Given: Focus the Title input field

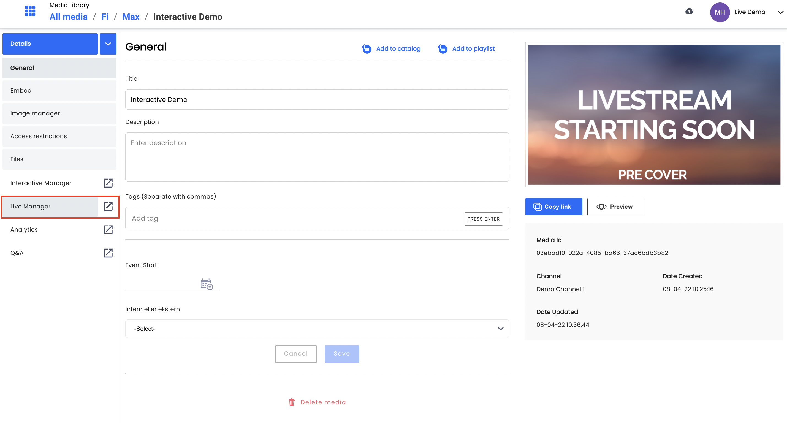Looking at the screenshot, I should (317, 99).
